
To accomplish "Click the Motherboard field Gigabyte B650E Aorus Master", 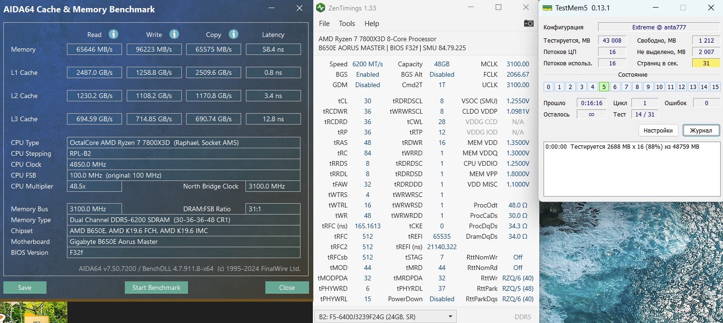I will click(184, 242).
